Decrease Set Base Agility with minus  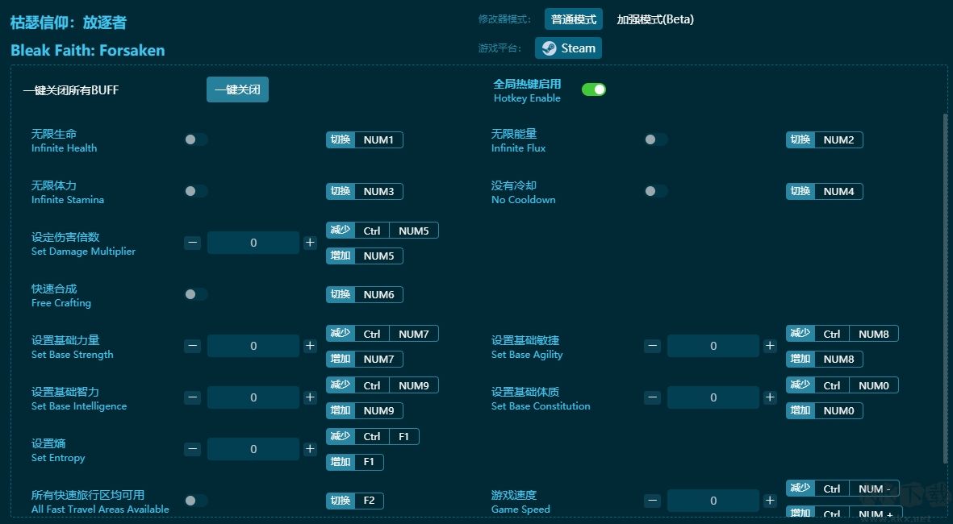click(x=653, y=346)
